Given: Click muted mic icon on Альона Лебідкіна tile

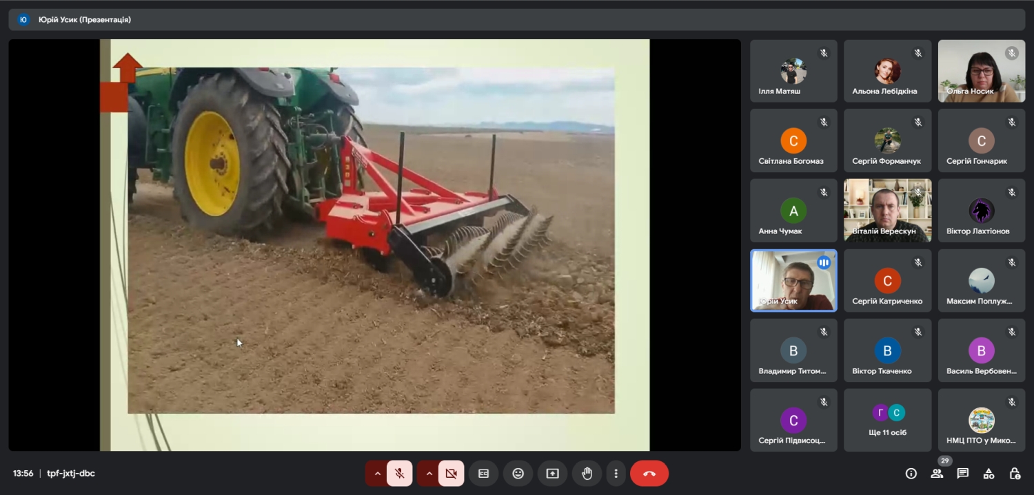Looking at the screenshot, I should pos(918,53).
